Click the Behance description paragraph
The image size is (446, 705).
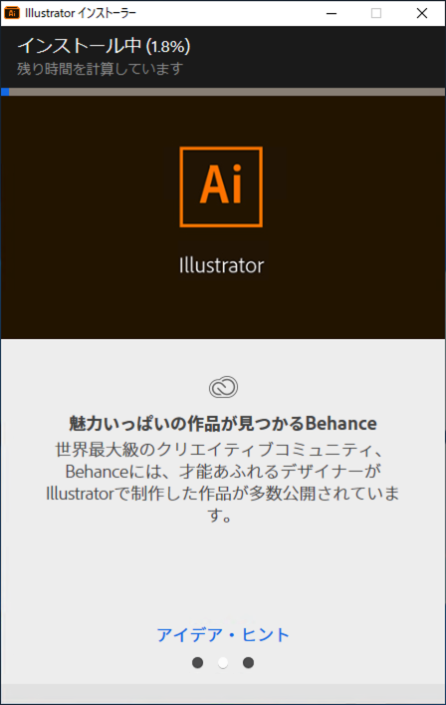click(223, 482)
